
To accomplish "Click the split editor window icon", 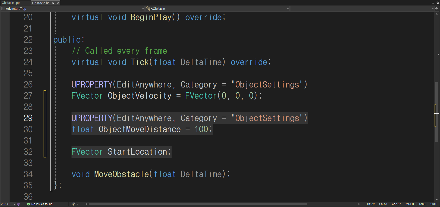I will pos(437,9).
